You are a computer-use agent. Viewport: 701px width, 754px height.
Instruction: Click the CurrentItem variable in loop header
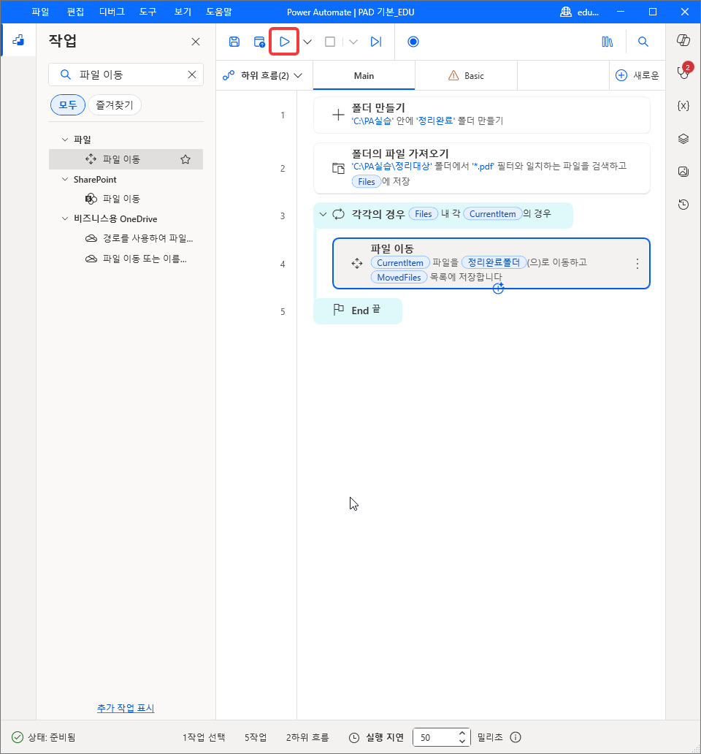click(x=492, y=214)
